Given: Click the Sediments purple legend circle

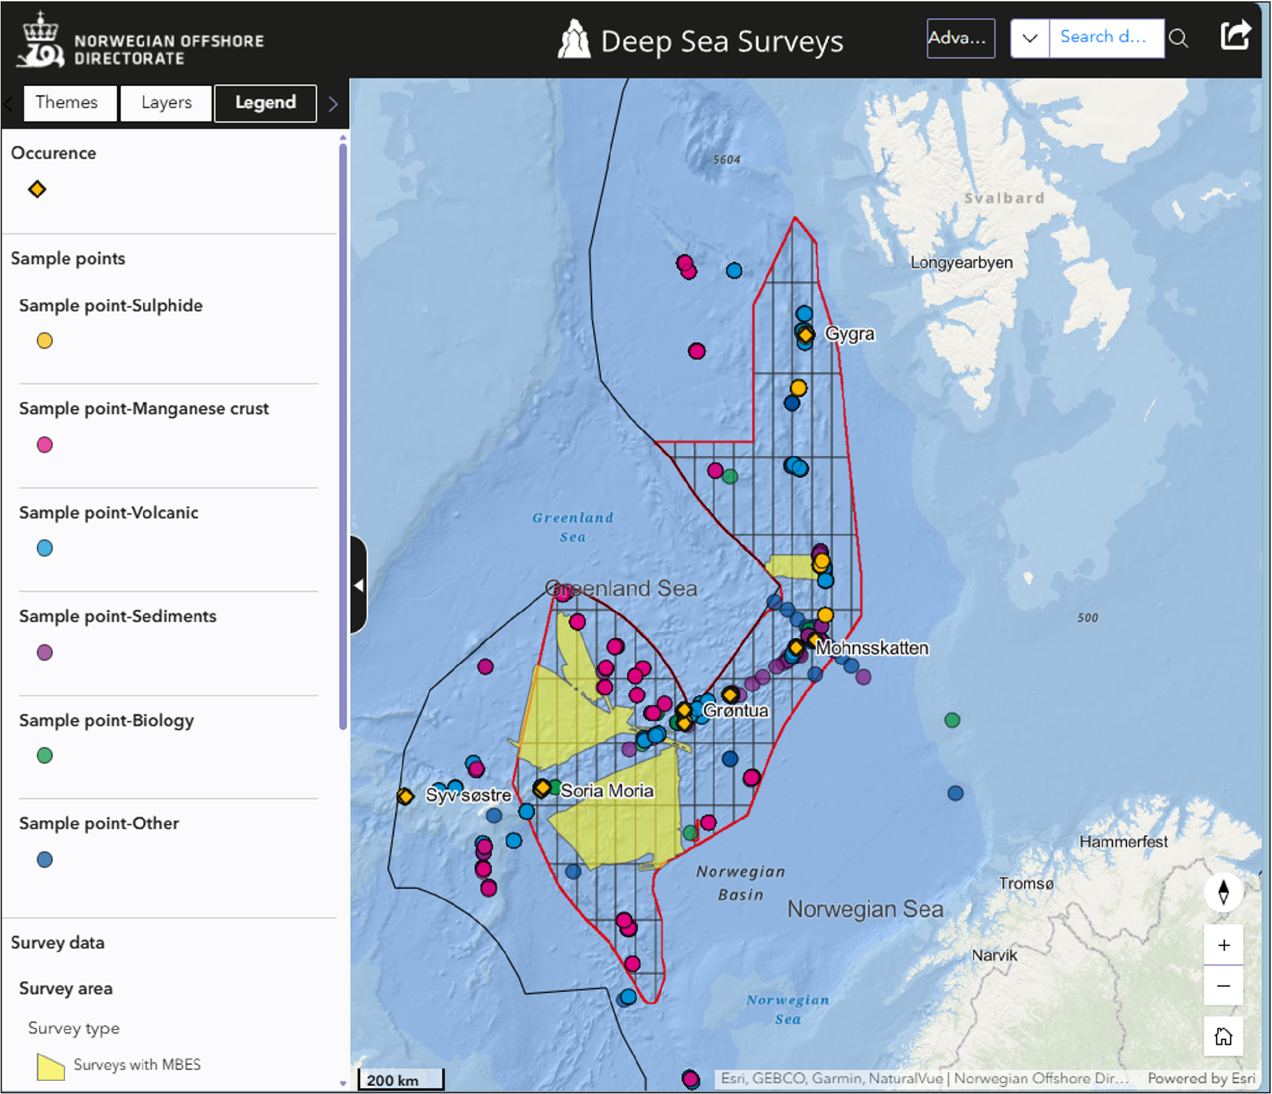Looking at the screenshot, I should [44, 652].
